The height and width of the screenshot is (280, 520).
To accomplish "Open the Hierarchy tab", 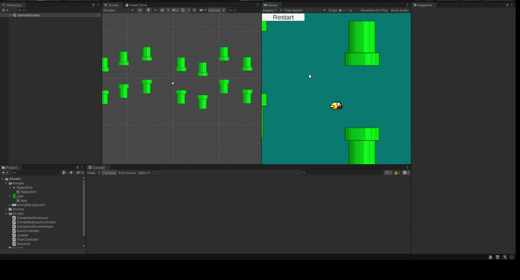I will click(11, 5).
